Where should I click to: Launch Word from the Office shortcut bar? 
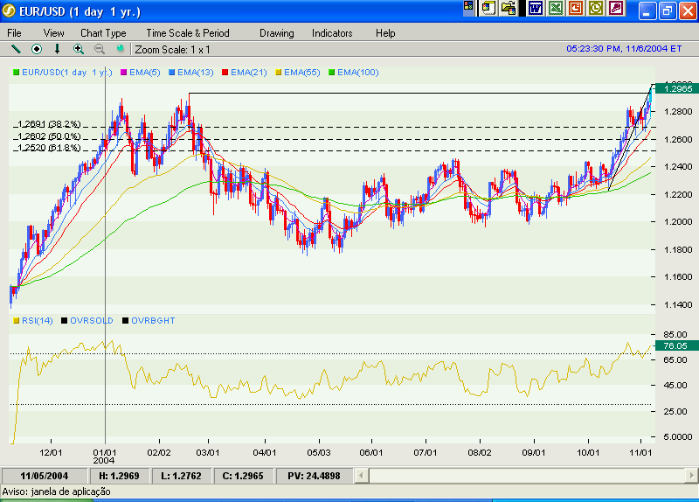tap(535, 9)
